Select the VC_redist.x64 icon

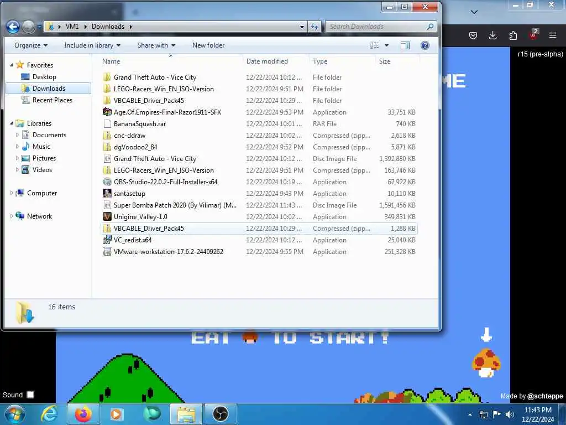click(107, 240)
